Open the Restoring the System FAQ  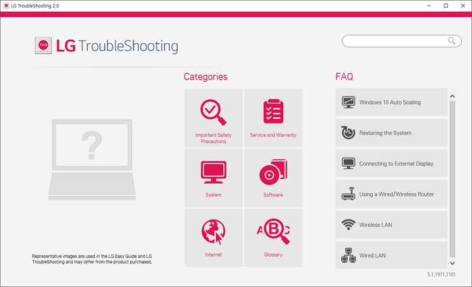click(x=391, y=133)
